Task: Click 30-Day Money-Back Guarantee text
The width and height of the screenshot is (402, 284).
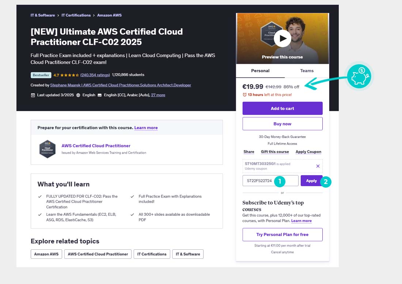Action: [282, 137]
